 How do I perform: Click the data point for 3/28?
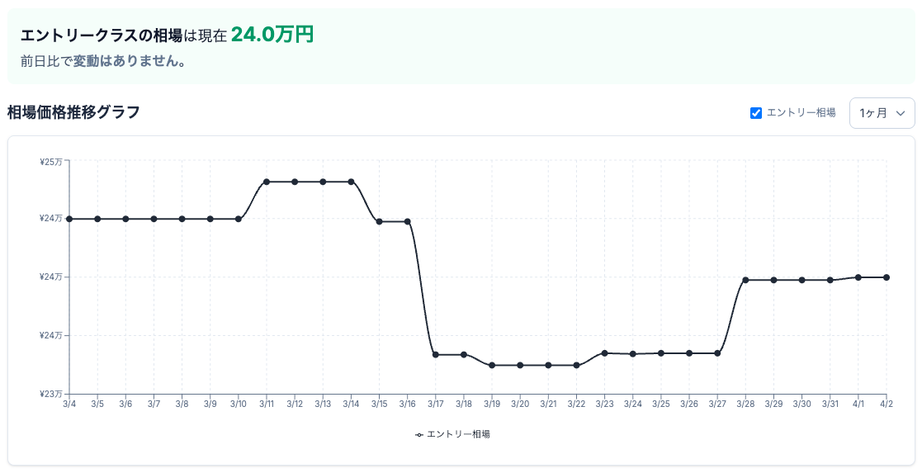click(x=745, y=280)
